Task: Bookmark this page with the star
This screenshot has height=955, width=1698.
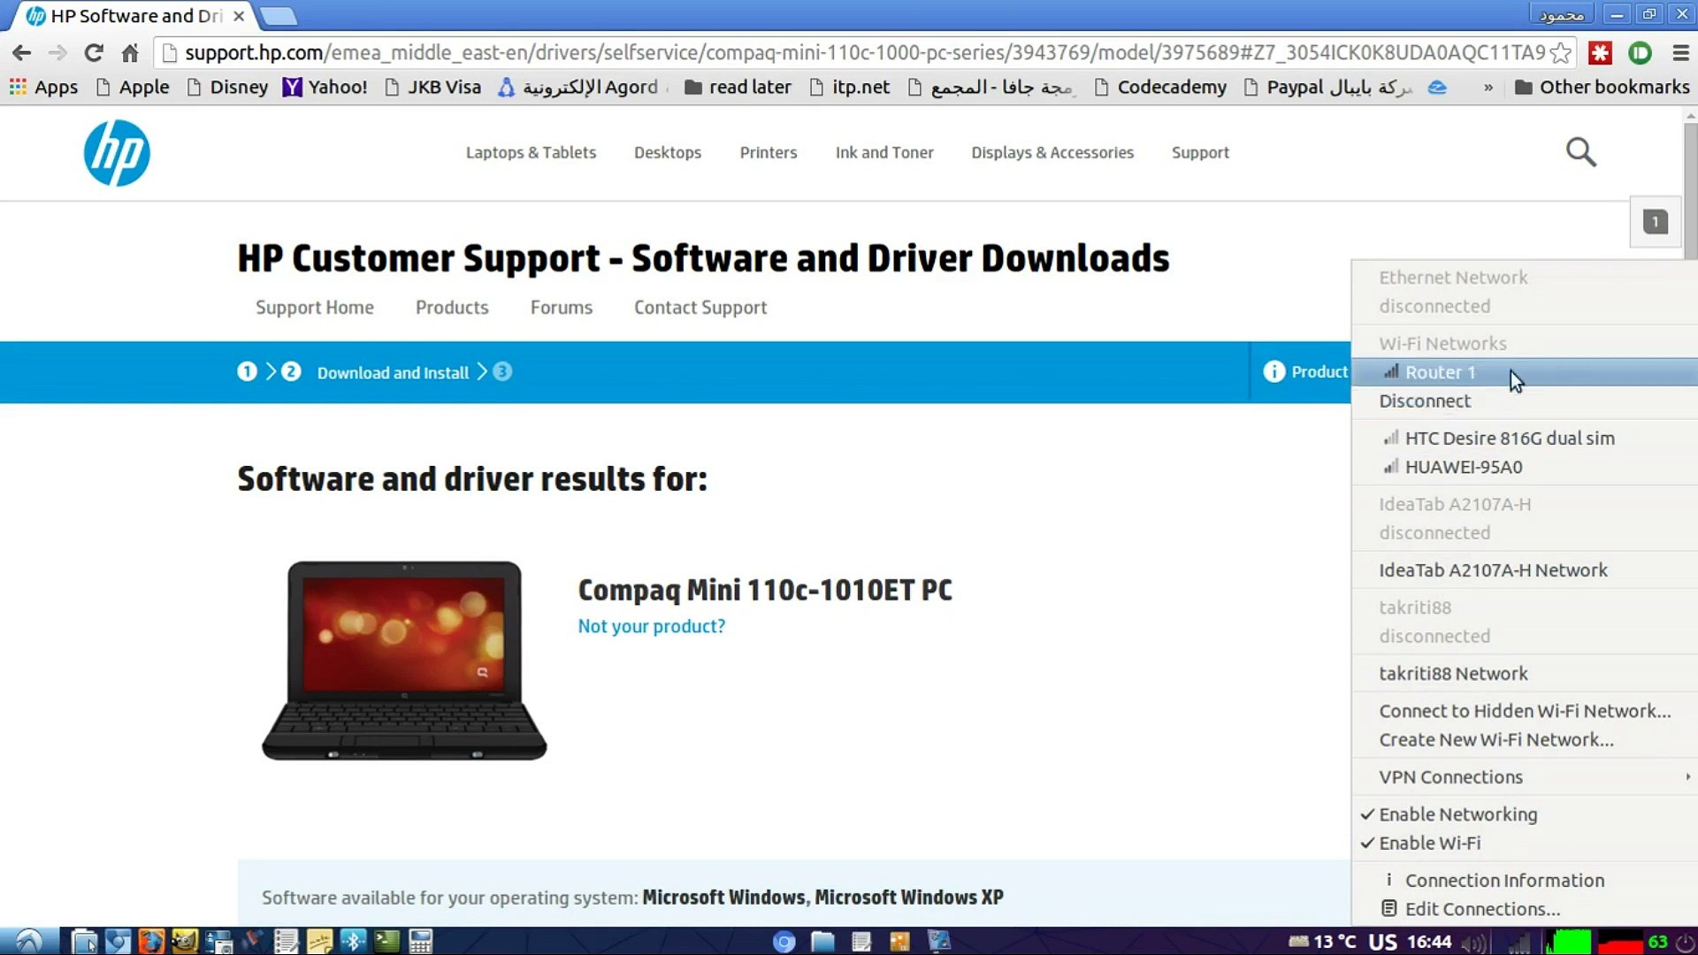Action: click(1561, 53)
